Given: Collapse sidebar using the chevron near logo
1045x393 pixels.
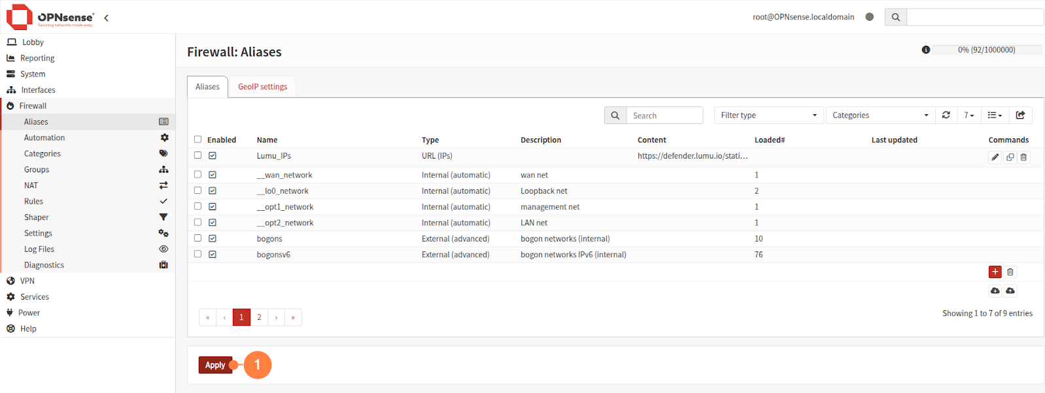Looking at the screenshot, I should [106, 18].
